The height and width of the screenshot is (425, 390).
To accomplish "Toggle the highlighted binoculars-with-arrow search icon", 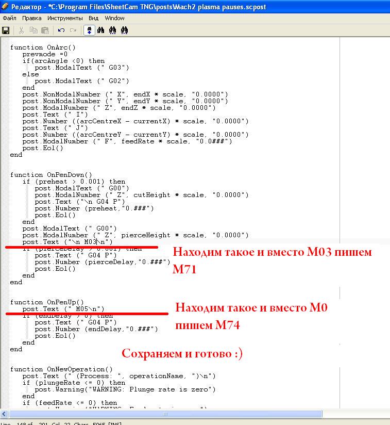I will 89,30.
